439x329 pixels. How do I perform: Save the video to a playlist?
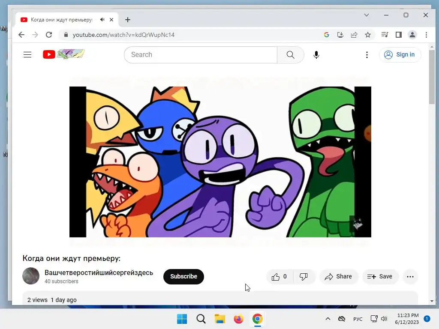tap(380, 276)
